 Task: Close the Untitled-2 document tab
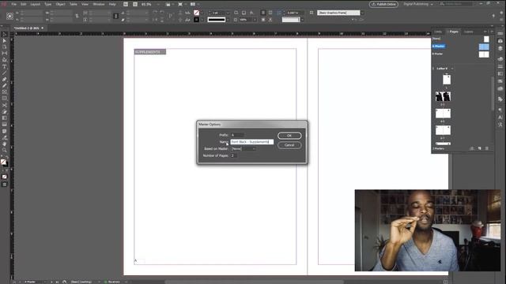pos(42,28)
